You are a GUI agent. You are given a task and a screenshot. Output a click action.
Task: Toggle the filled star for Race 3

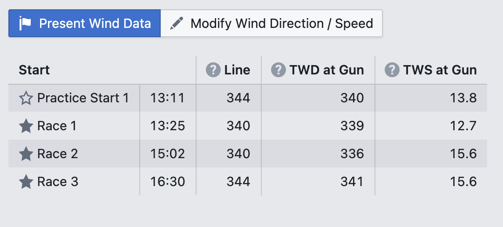pos(26,181)
